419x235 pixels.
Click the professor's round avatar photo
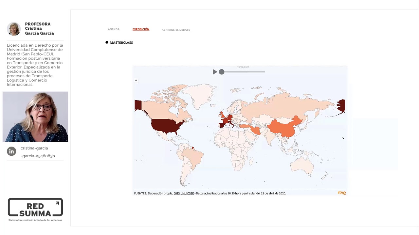[14, 29]
